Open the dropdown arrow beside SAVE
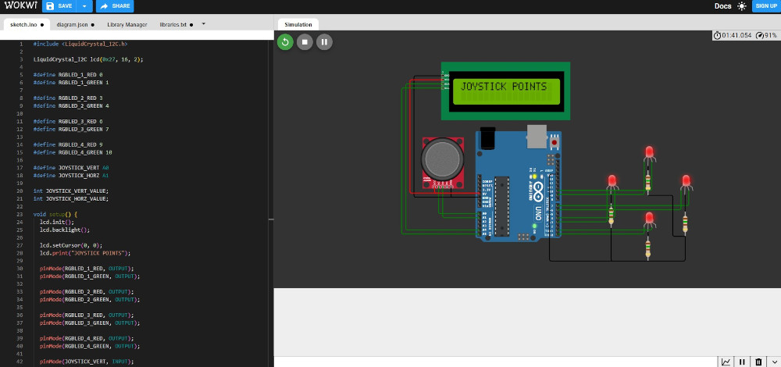Screen dimensions: 781x367 [x=85, y=6]
